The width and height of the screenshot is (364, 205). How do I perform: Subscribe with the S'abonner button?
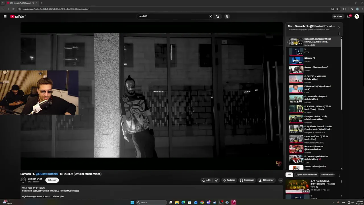click(52, 180)
